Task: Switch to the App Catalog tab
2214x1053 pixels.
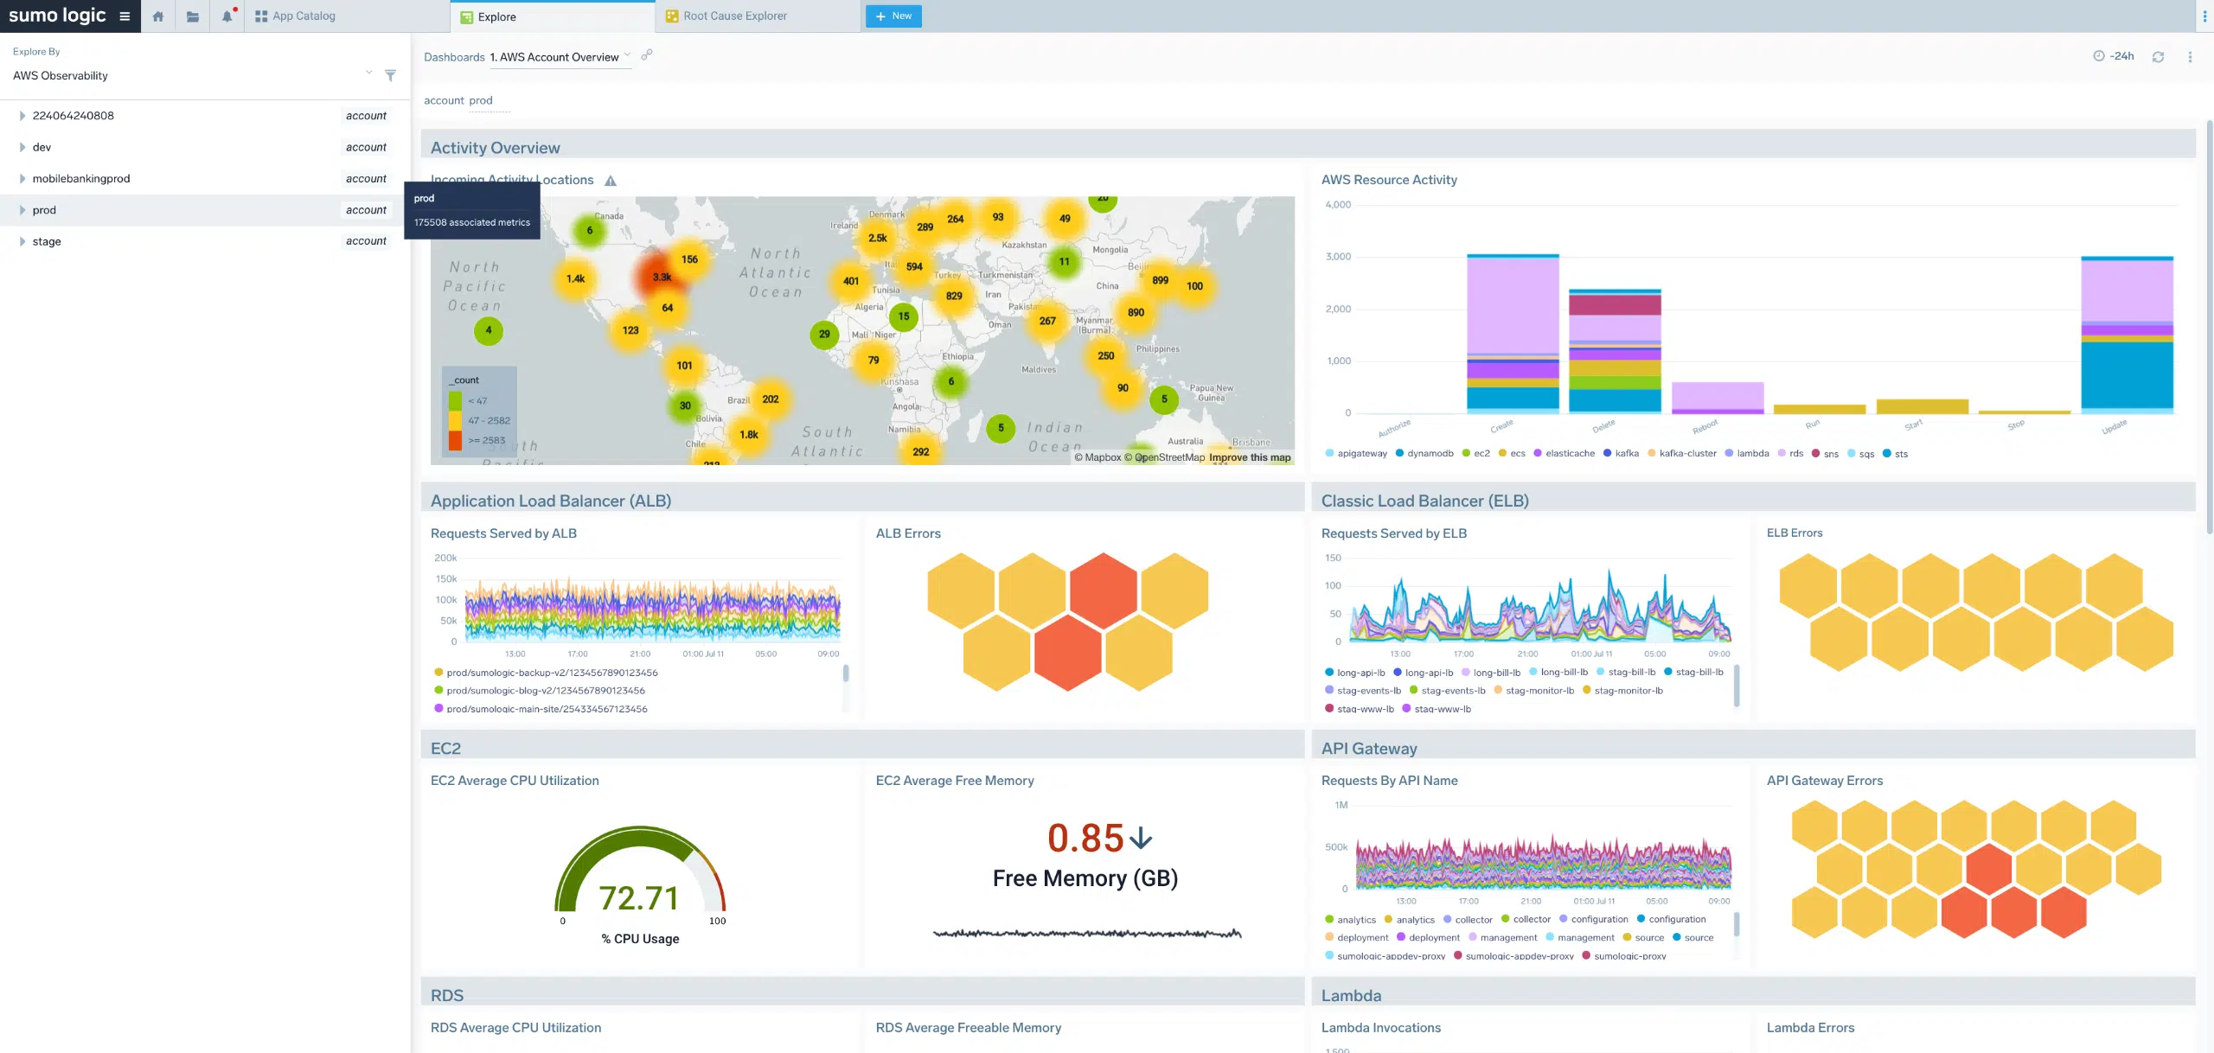Action: pos(303,16)
